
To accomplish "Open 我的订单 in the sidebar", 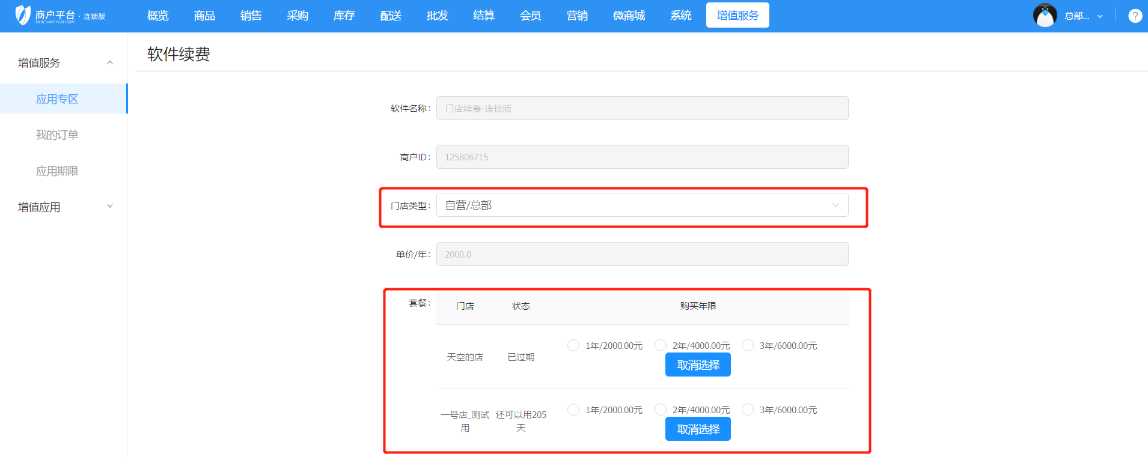I will point(57,135).
